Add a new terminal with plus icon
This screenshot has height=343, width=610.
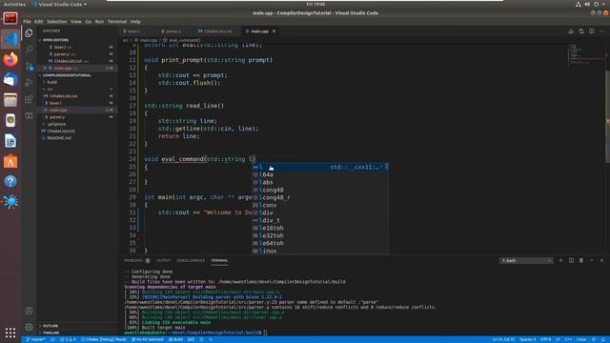pyautogui.click(x=561, y=260)
